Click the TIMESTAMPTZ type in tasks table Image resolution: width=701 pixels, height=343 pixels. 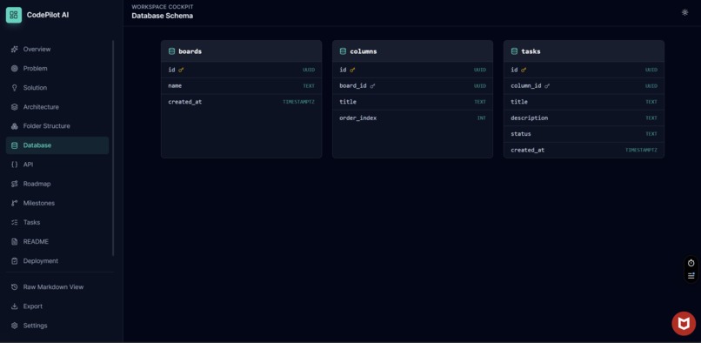pyautogui.click(x=641, y=151)
